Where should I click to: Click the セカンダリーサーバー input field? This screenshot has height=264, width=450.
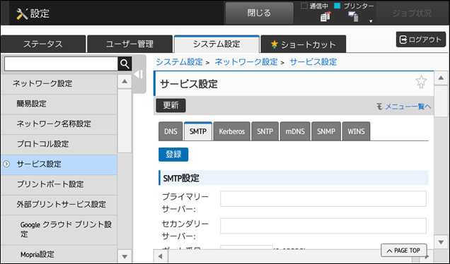coord(323,226)
